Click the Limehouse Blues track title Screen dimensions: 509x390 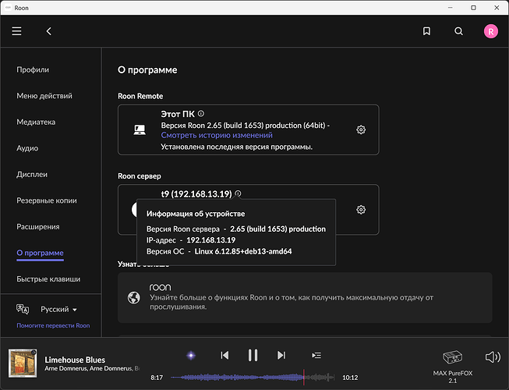click(75, 360)
